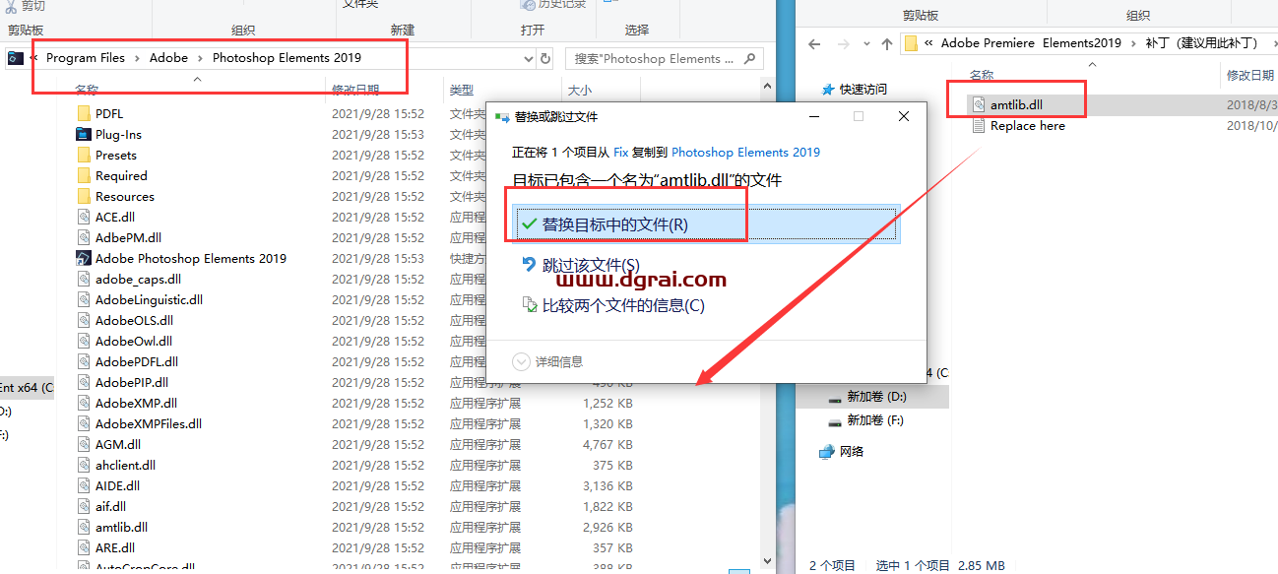Select AGM.dll file icon

click(x=84, y=445)
